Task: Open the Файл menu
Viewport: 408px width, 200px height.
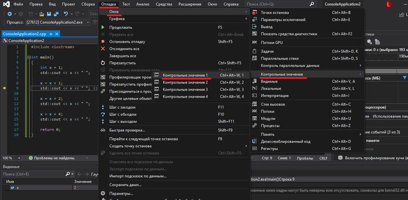Action: click(17, 4)
